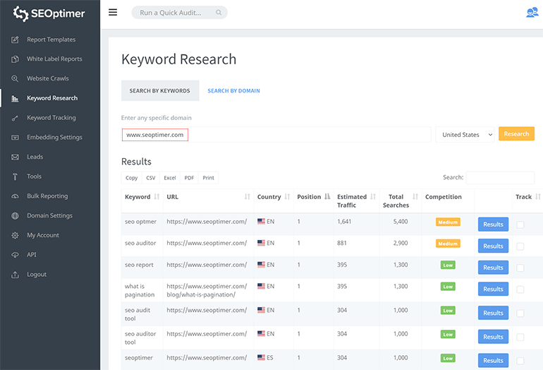Click the Leads envelope icon

click(15, 157)
